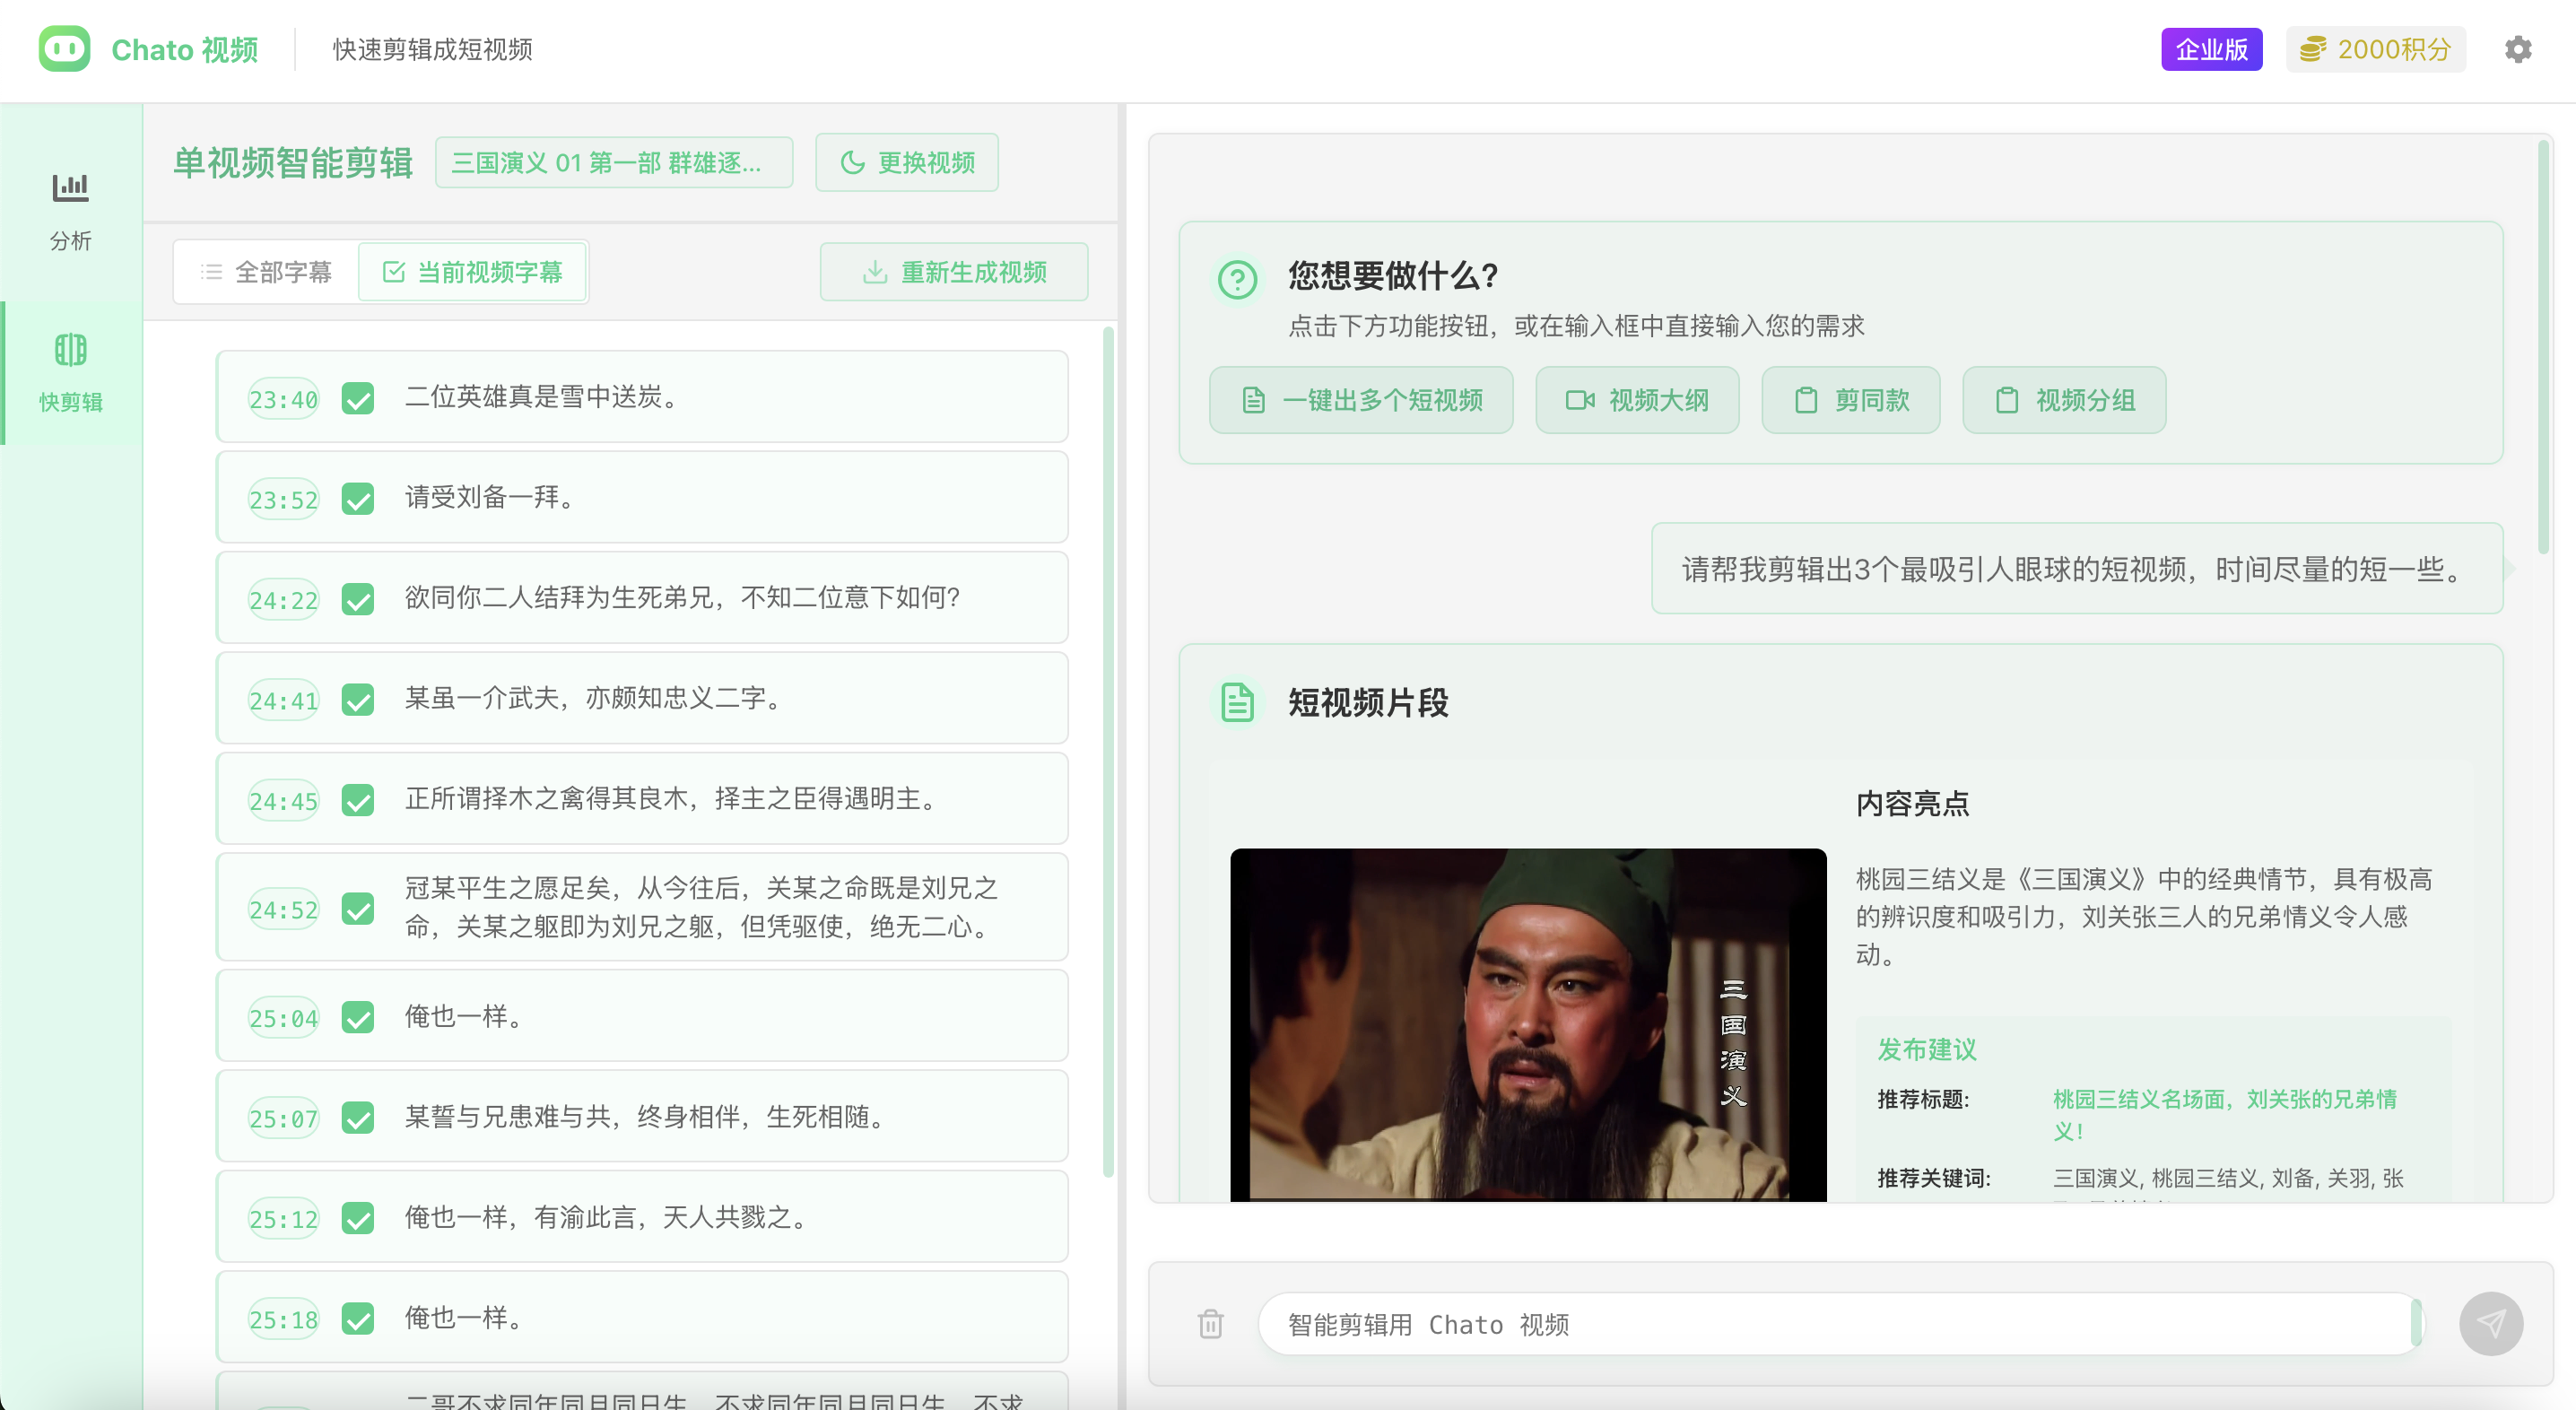Image resolution: width=2576 pixels, height=1410 pixels.
Task: Uncheck subtitle at 25:04
Action: coord(357,1017)
